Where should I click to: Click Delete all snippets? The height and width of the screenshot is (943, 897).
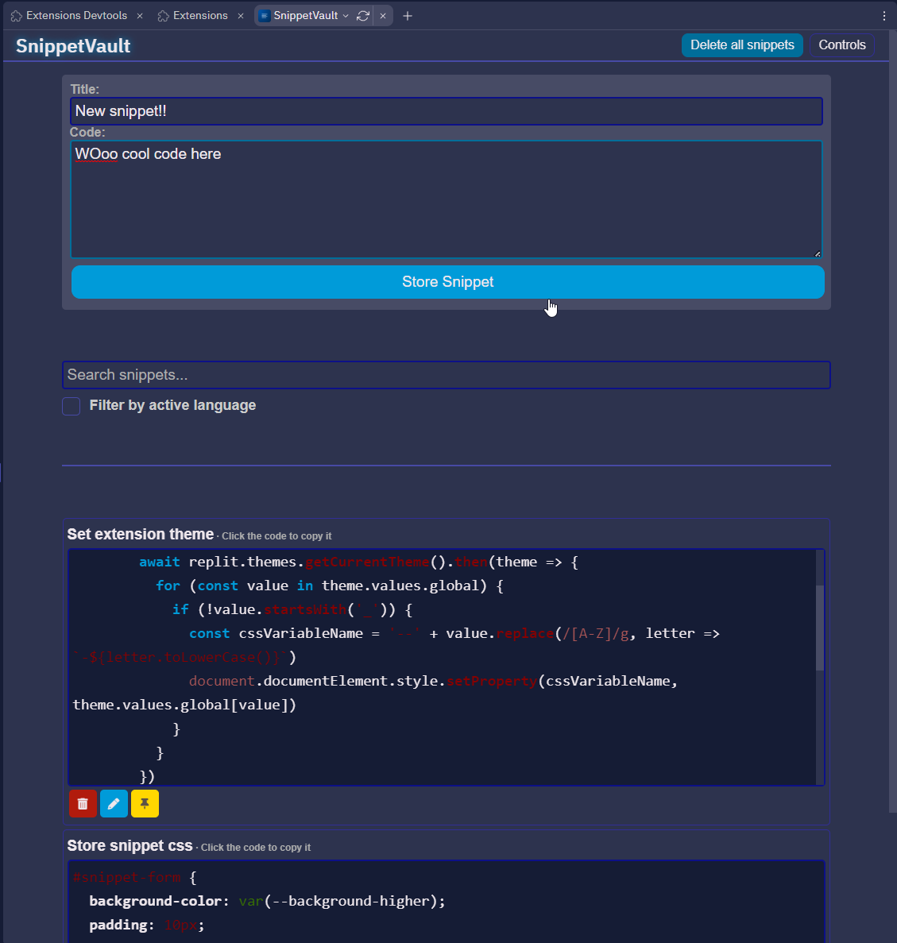pos(742,45)
